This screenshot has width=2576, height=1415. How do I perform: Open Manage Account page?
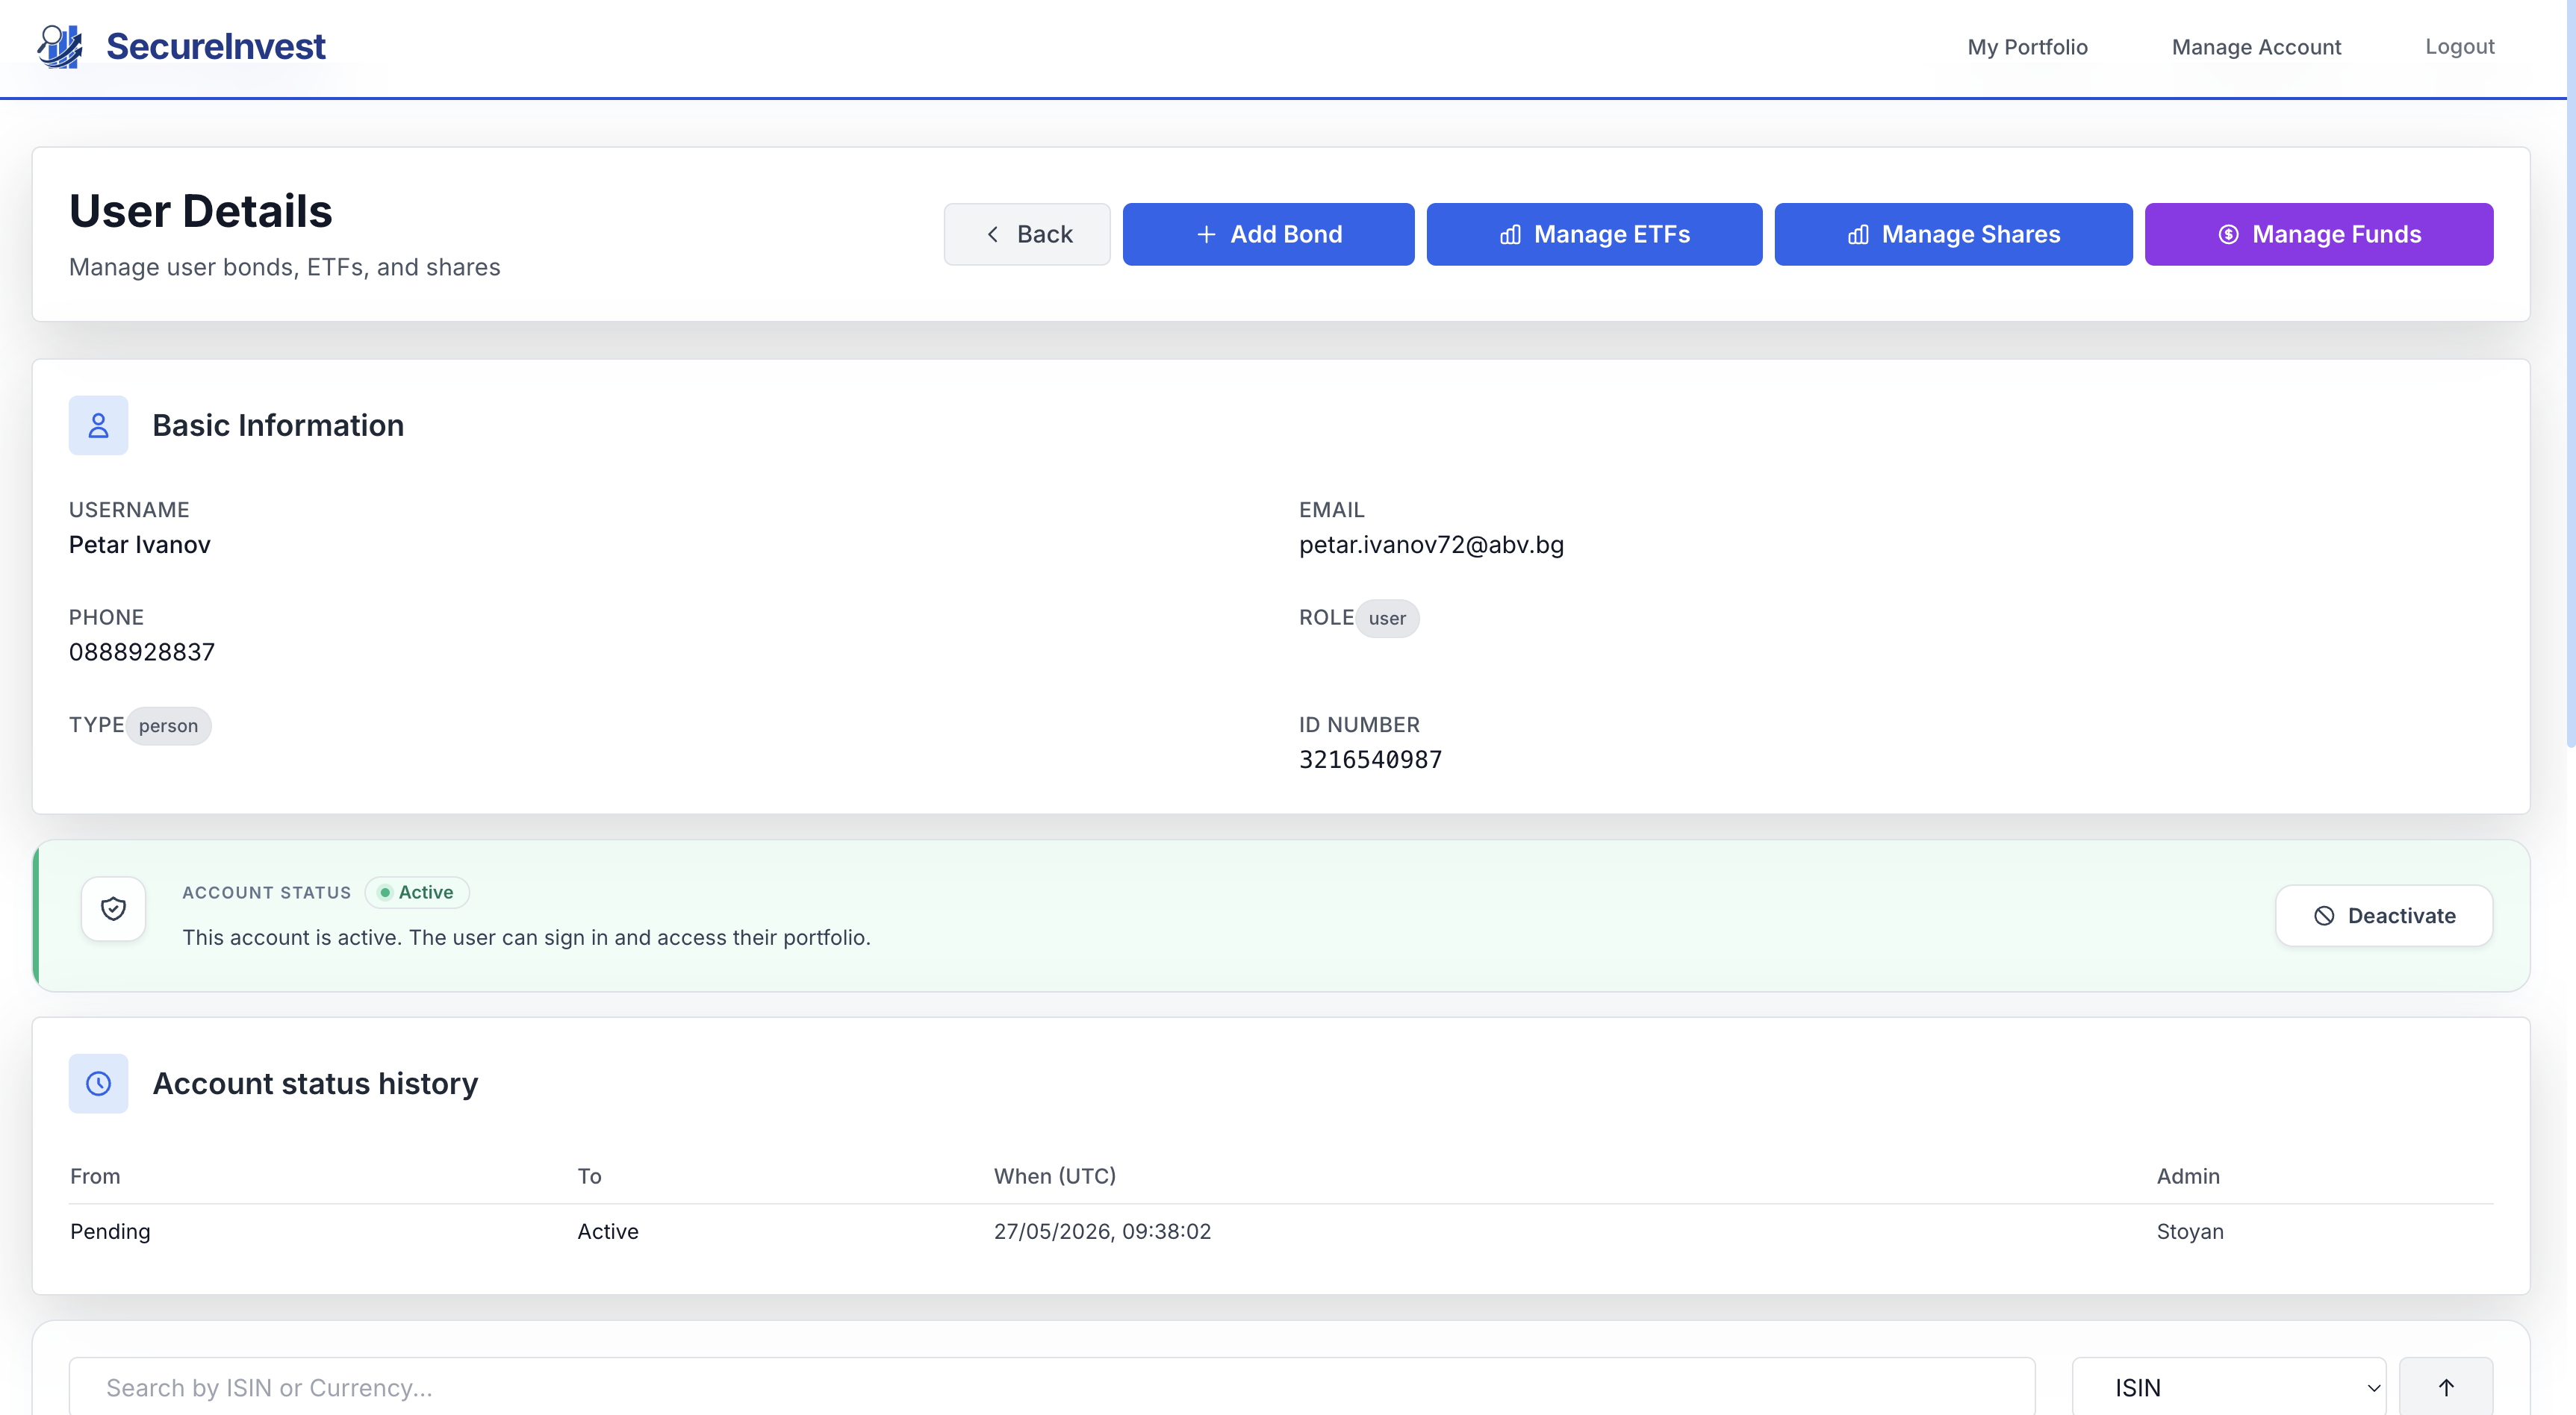[x=2256, y=47]
